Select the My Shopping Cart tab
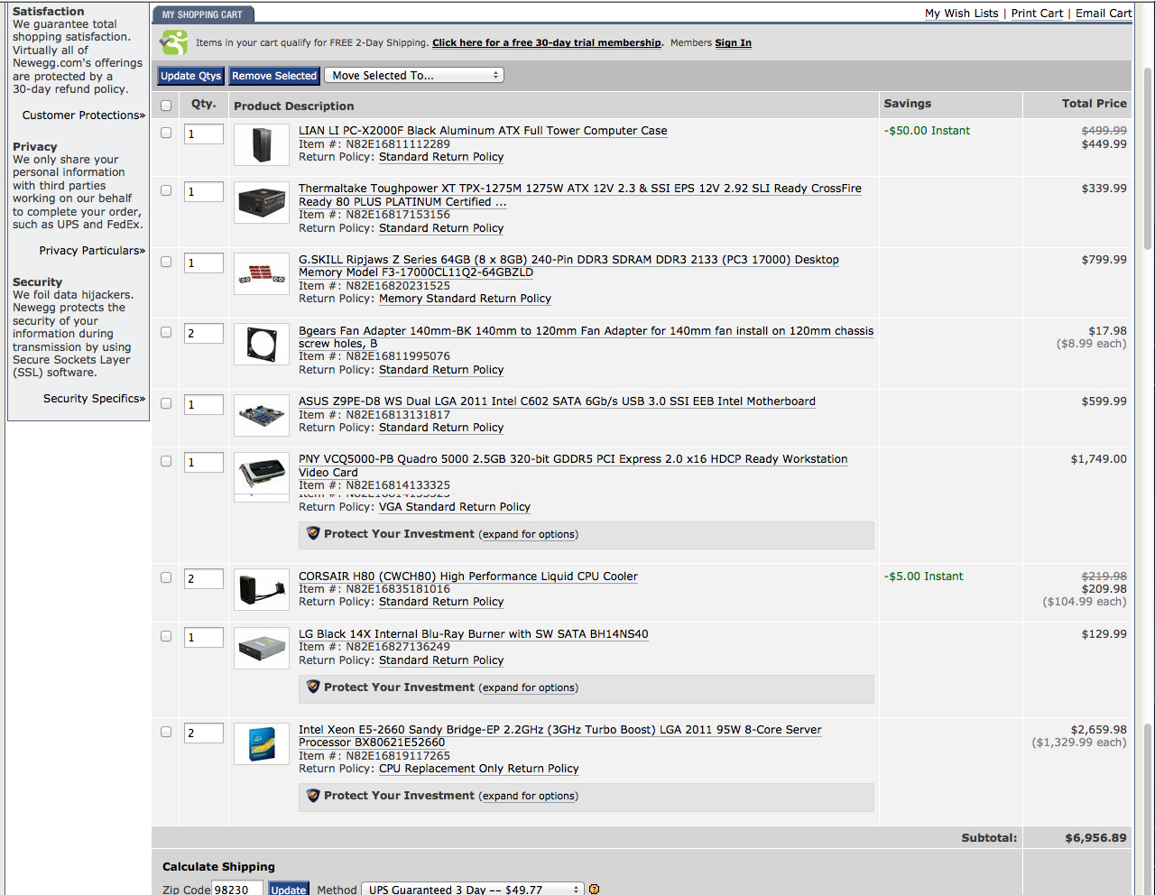1155x895 pixels. [203, 14]
